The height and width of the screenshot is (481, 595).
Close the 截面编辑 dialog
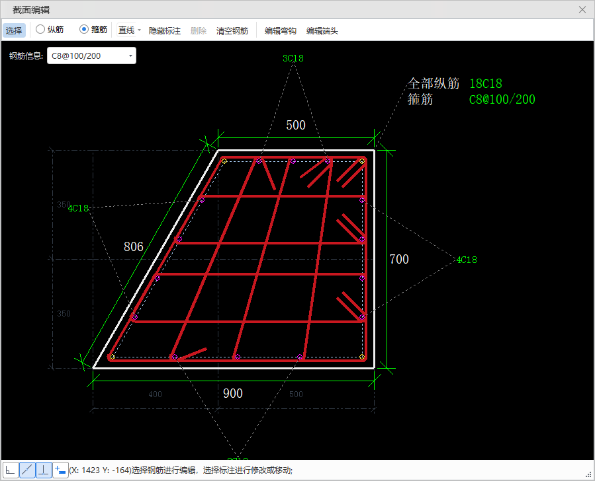coord(582,9)
